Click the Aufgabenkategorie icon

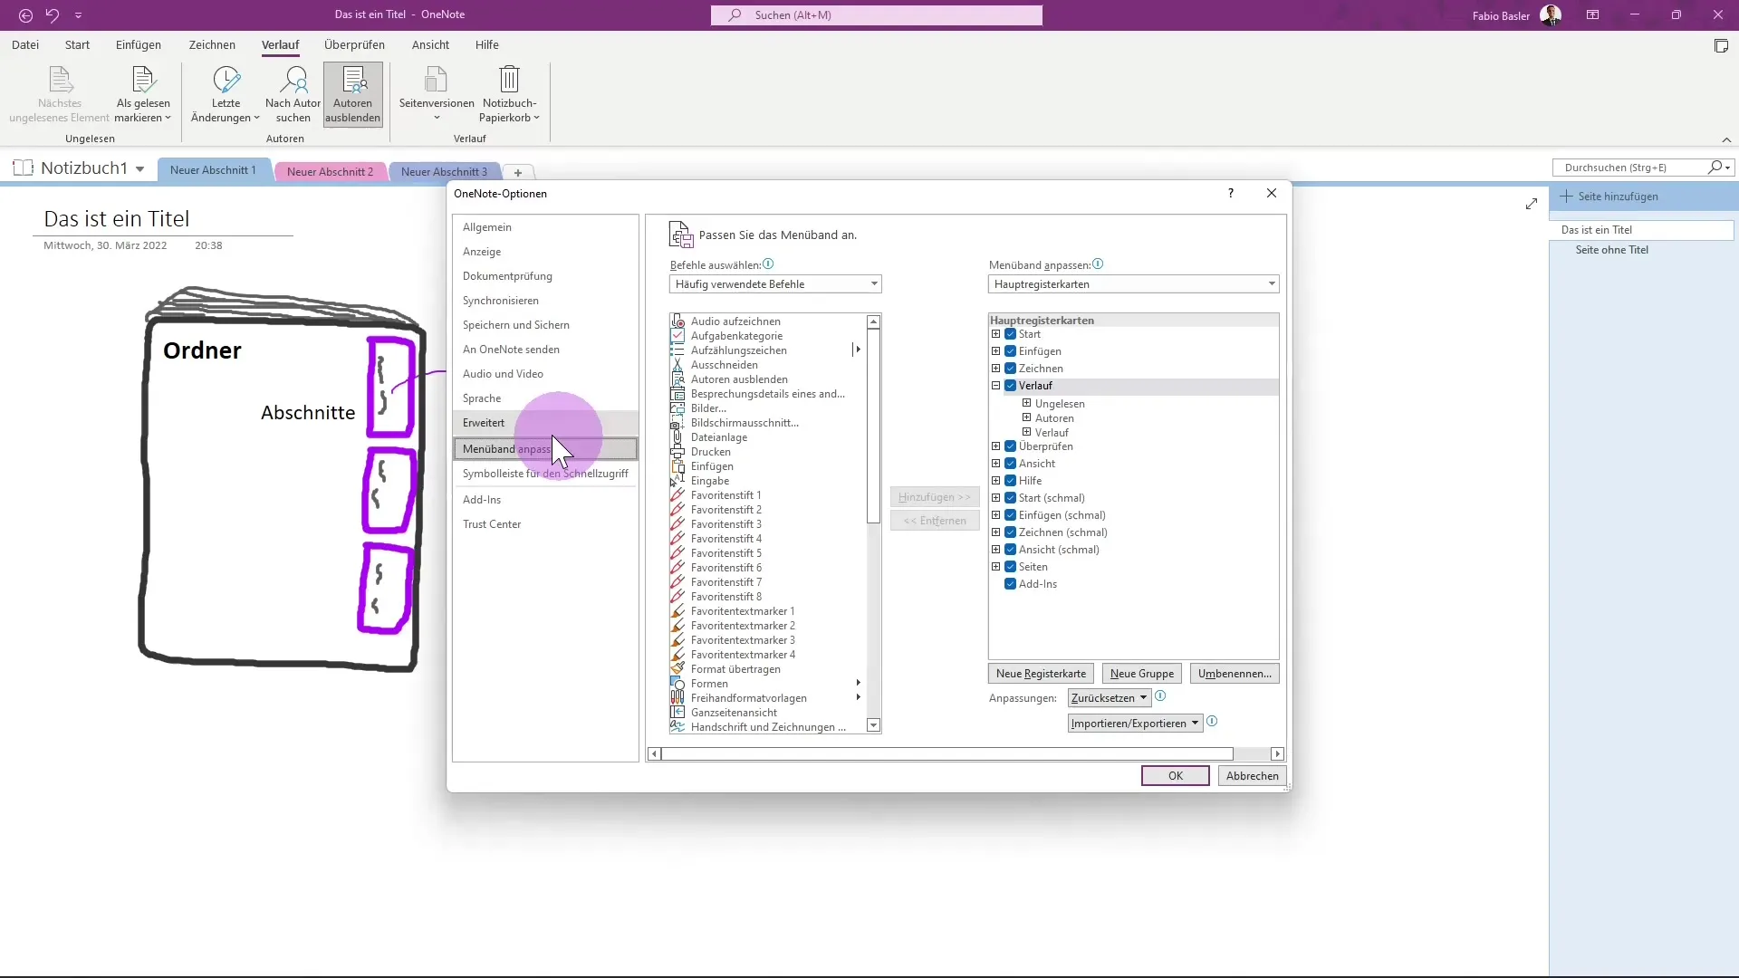(x=678, y=336)
